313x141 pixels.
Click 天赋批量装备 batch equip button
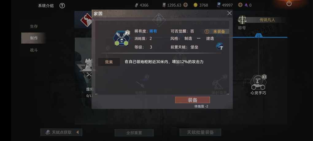point(200,132)
